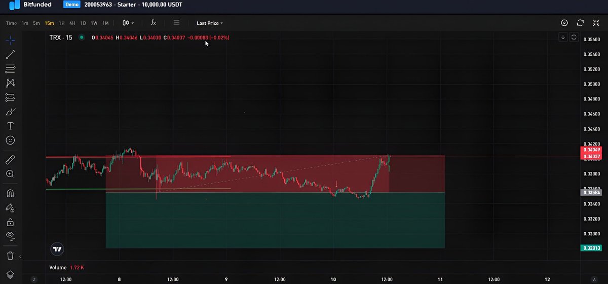
Task: Activate the zoom in tool
Action: tap(10, 174)
